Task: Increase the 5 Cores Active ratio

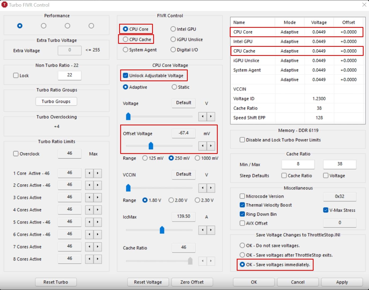Action: 97,222
